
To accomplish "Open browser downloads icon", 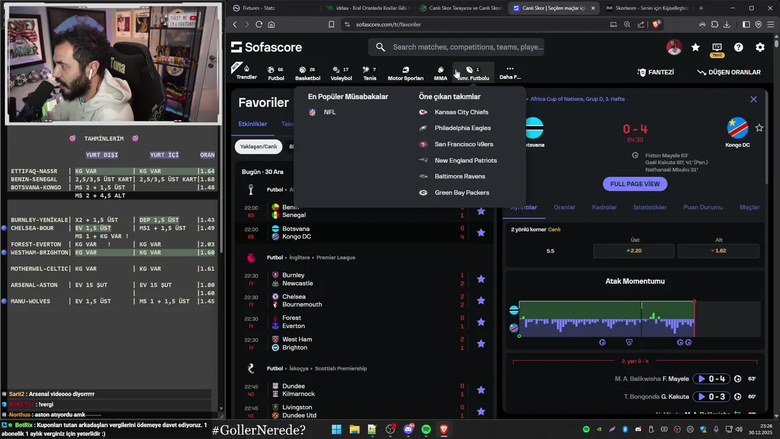I will coord(726,24).
